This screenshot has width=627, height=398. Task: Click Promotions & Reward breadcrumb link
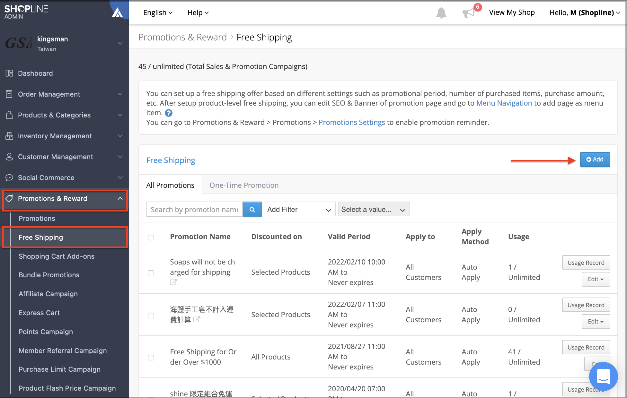(x=182, y=37)
